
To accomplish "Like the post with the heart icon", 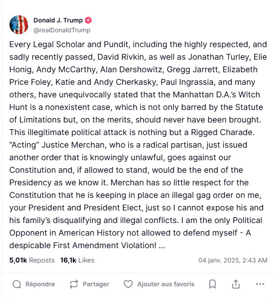I will tap(128, 284).
